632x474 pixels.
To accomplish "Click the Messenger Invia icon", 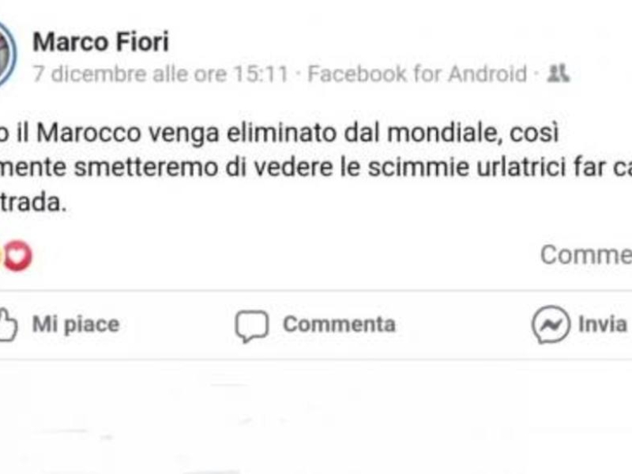I will (x=551, y=325).
